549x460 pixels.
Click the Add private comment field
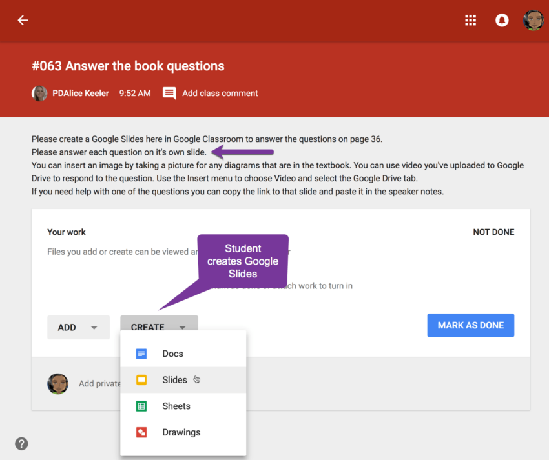(x=99, y=384)
